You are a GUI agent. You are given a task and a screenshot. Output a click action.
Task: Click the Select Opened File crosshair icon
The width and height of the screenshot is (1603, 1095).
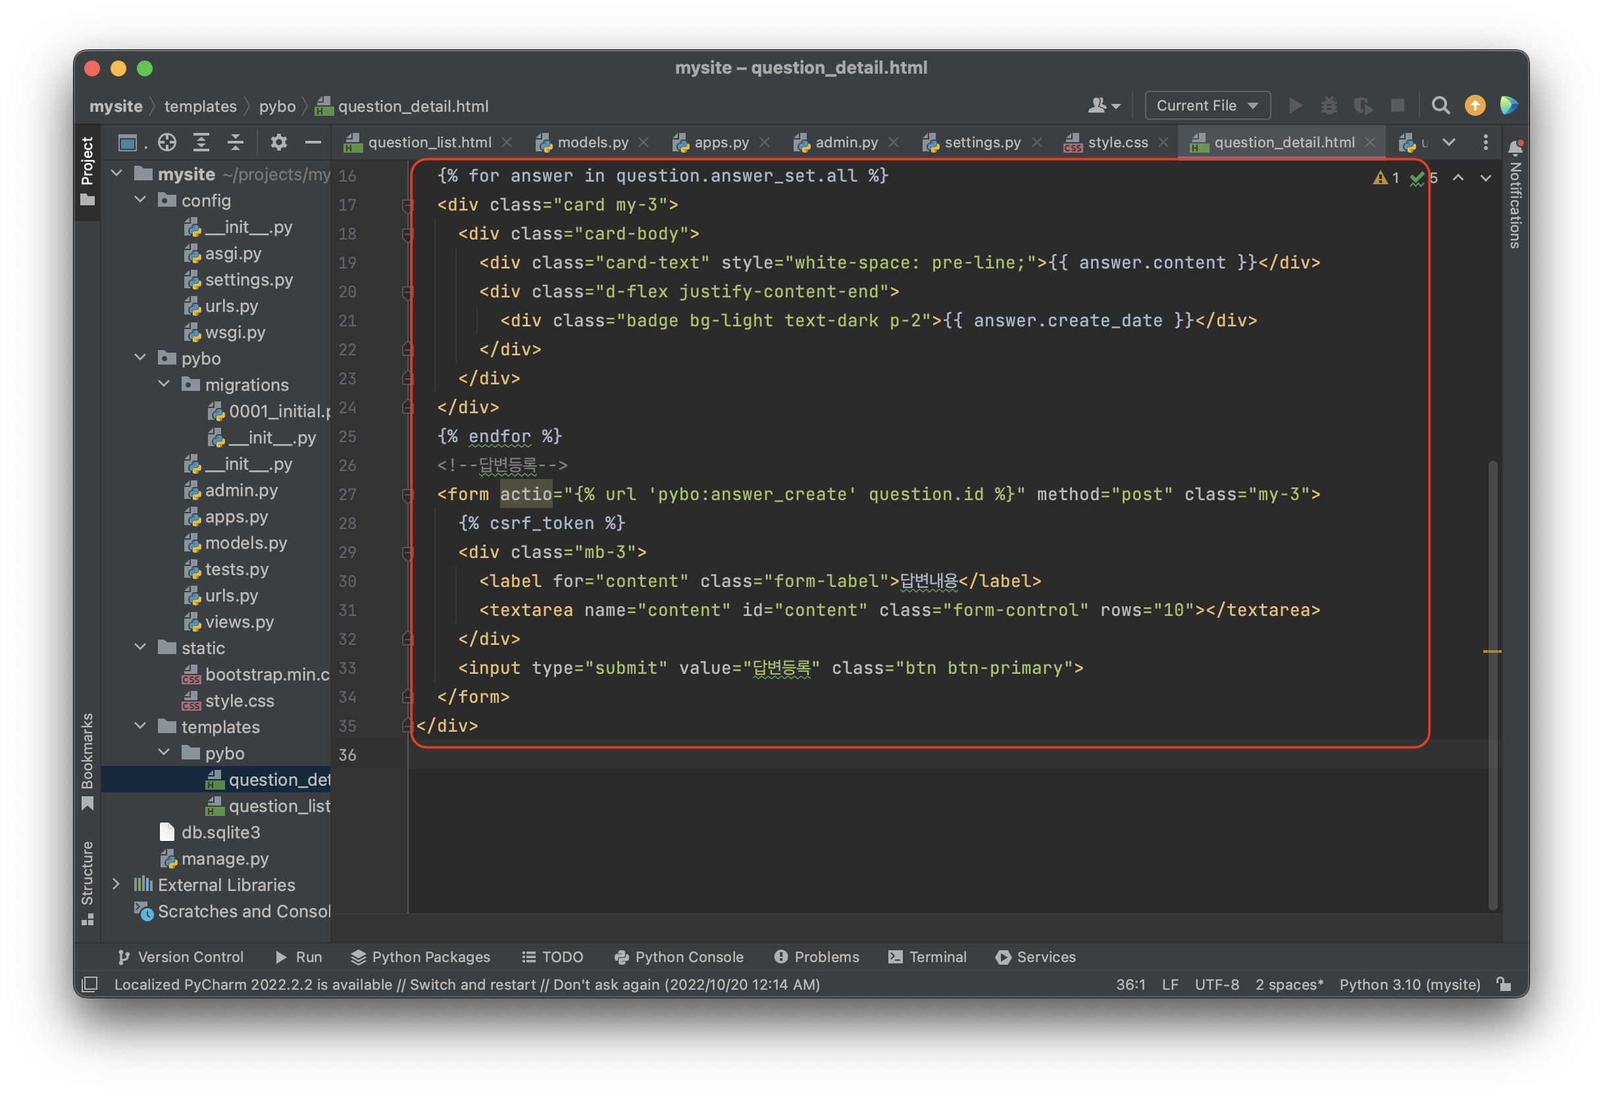(x=167, y=142)
